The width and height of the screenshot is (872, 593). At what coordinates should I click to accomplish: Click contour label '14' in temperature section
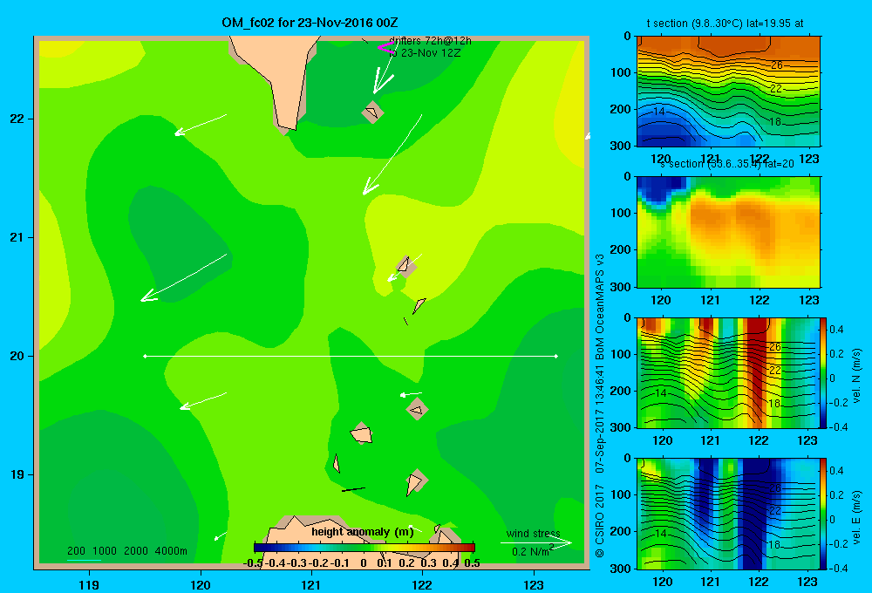pos(659,112)
